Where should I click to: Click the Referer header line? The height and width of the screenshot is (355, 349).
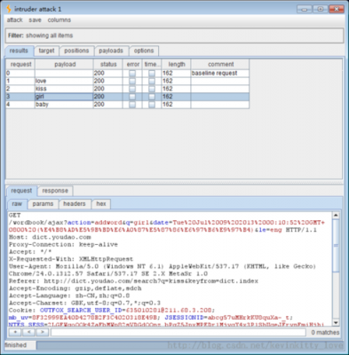pos(133,281)
